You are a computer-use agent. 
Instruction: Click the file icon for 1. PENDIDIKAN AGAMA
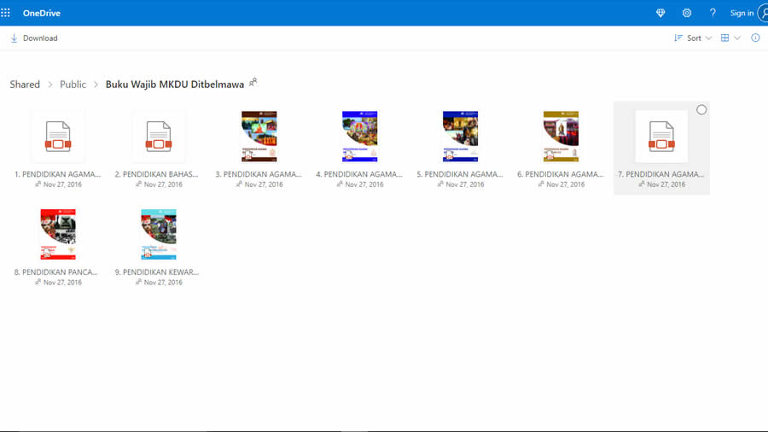(58, 137)
